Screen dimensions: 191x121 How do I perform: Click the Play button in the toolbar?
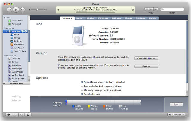point(16,10)
